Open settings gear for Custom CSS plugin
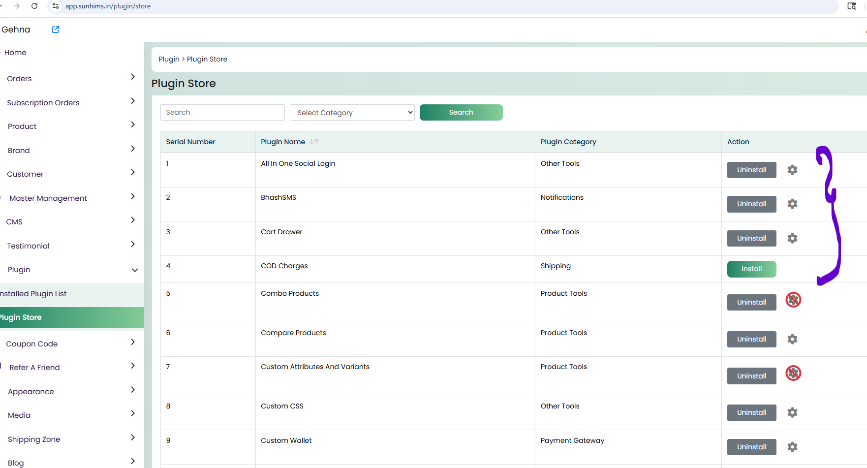Image resolution: width=867 pixels, height=468 pixels. coord(792,412)
